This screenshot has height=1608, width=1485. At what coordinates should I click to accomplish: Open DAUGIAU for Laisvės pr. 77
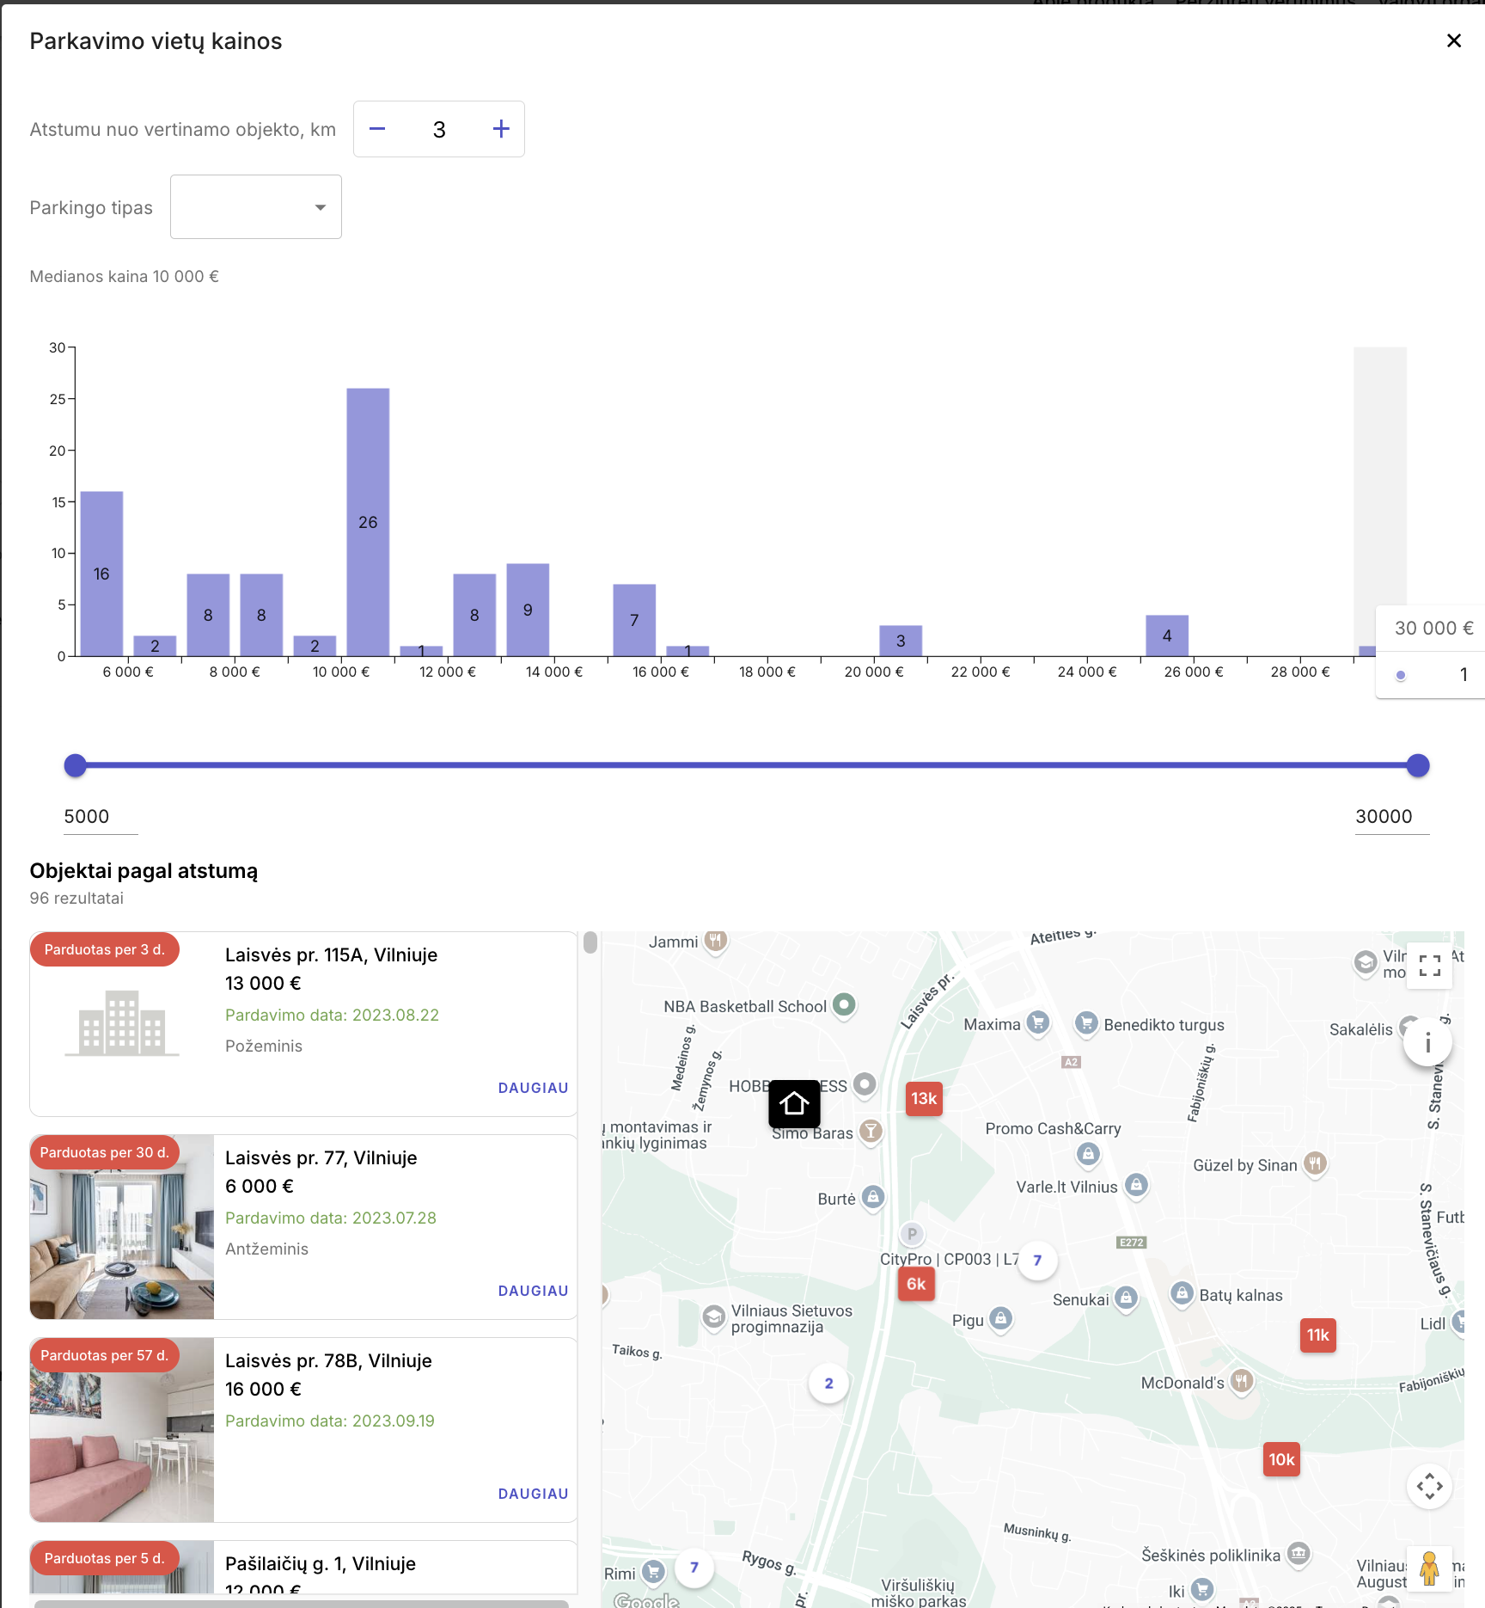533,1291
